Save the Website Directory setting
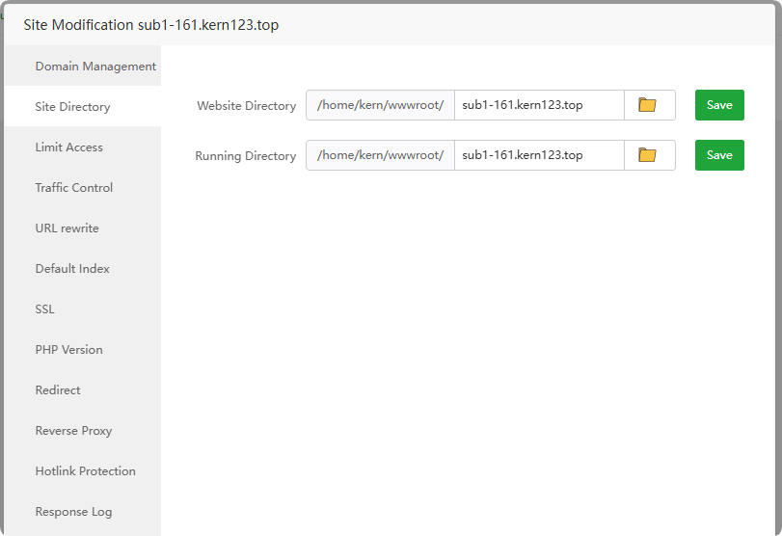This screenshot has width=782, height=536. pos(719,105)
